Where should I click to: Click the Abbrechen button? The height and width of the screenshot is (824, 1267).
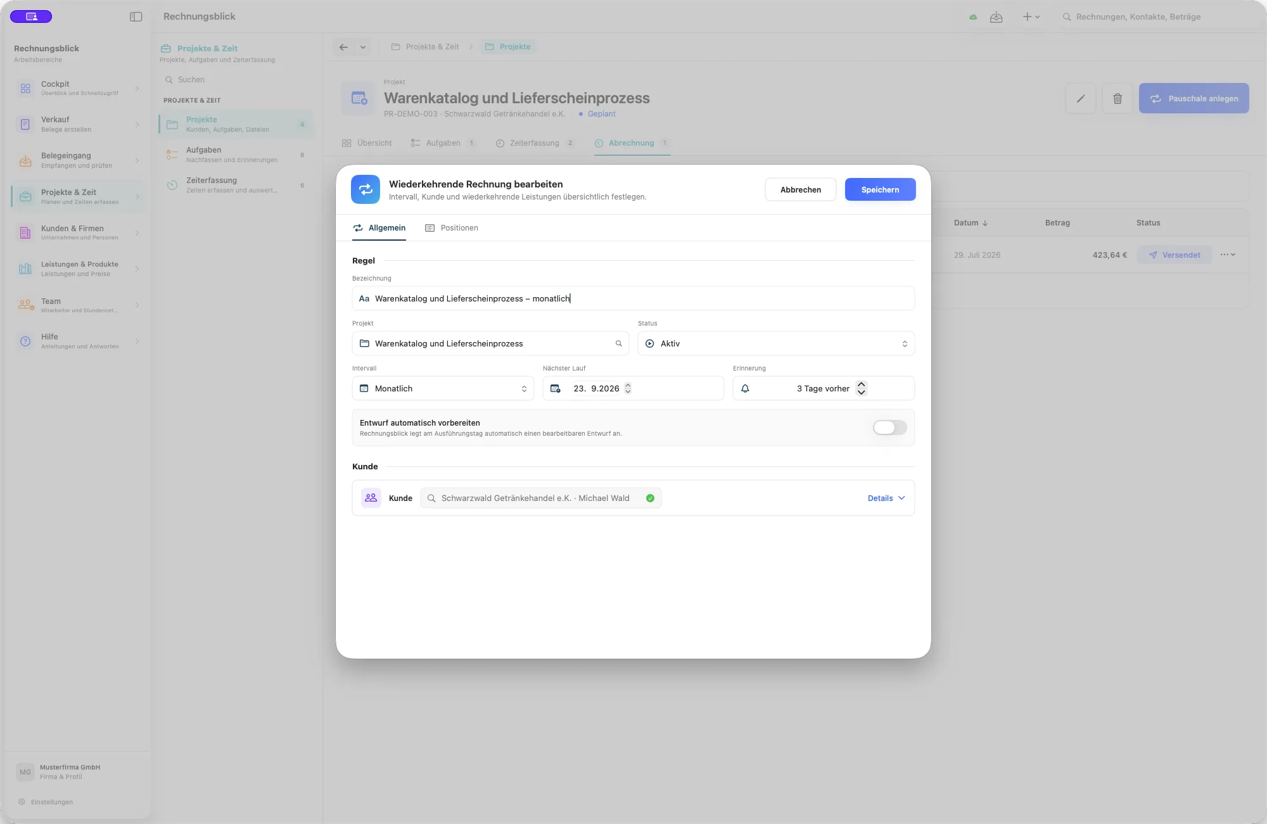[801, 189]
